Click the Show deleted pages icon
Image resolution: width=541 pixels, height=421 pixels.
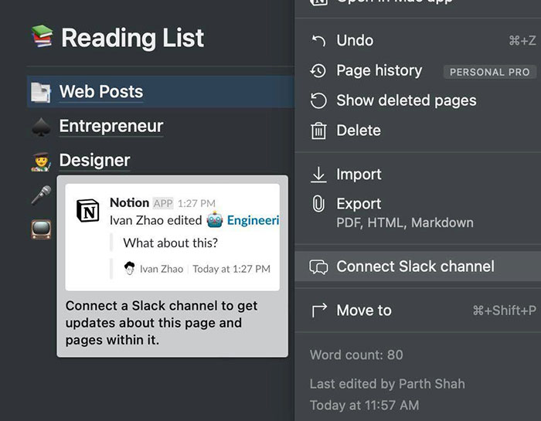pos(318,100)
